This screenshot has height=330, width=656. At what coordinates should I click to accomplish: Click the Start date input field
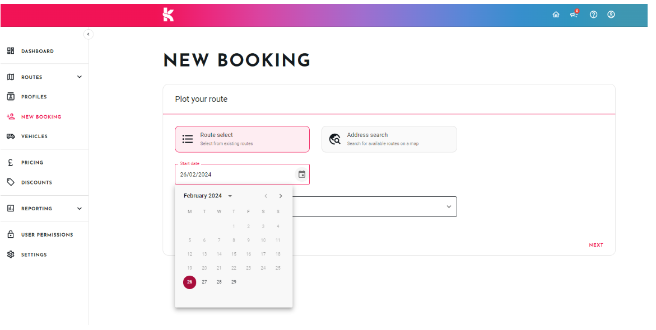pos(242,174)
